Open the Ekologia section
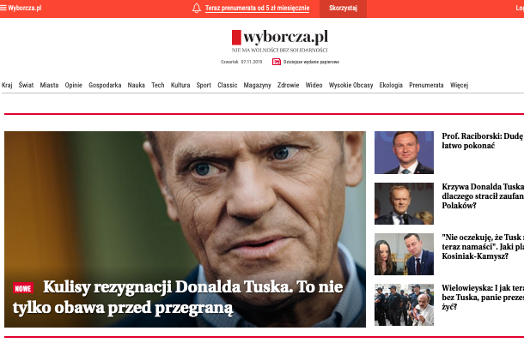 click(x=391, y=85)
